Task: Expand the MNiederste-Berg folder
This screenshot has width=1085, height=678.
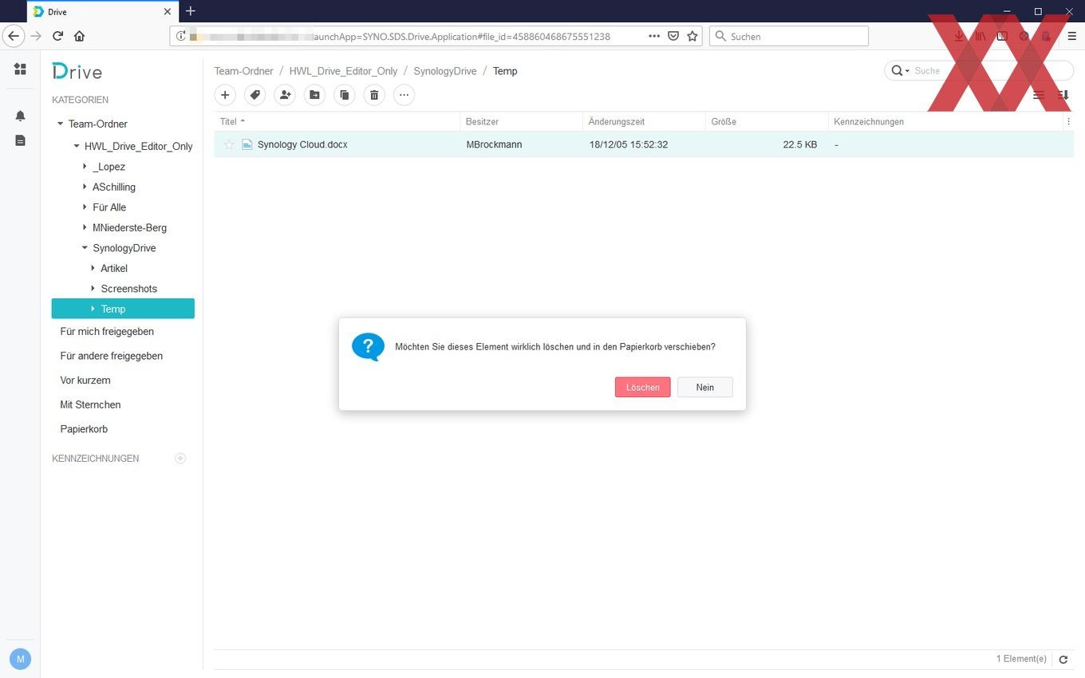Action: (x=85, y=227)
